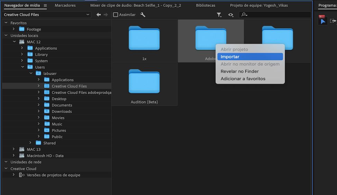Click the MAC 13 drive icon
This screenshot has width=337, height=195.
pyautogui.click(x=22, y=149)
